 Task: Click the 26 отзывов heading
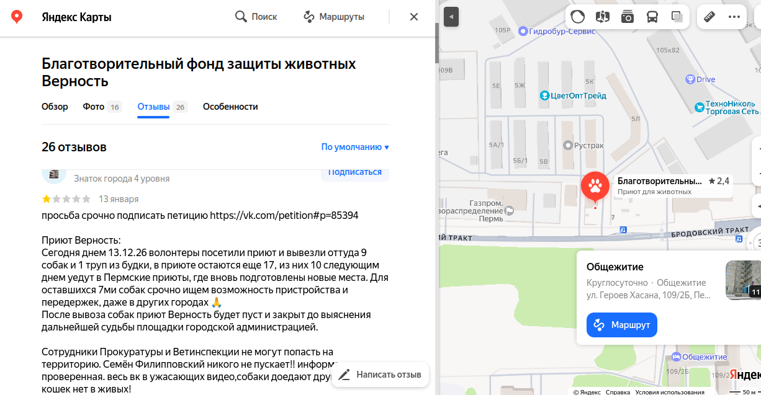[x=74, y=147]
